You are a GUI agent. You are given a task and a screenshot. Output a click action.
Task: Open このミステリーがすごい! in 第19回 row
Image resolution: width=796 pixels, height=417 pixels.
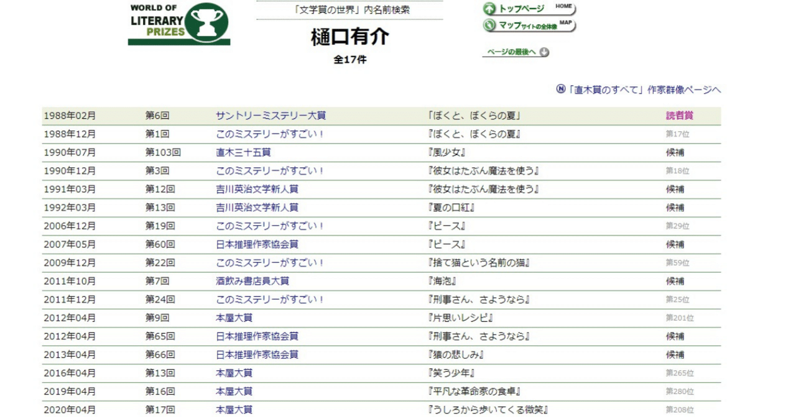click(271, 226)
